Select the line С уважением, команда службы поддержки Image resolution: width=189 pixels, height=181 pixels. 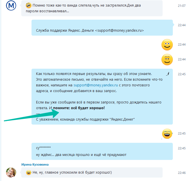(x=85, y=119)
